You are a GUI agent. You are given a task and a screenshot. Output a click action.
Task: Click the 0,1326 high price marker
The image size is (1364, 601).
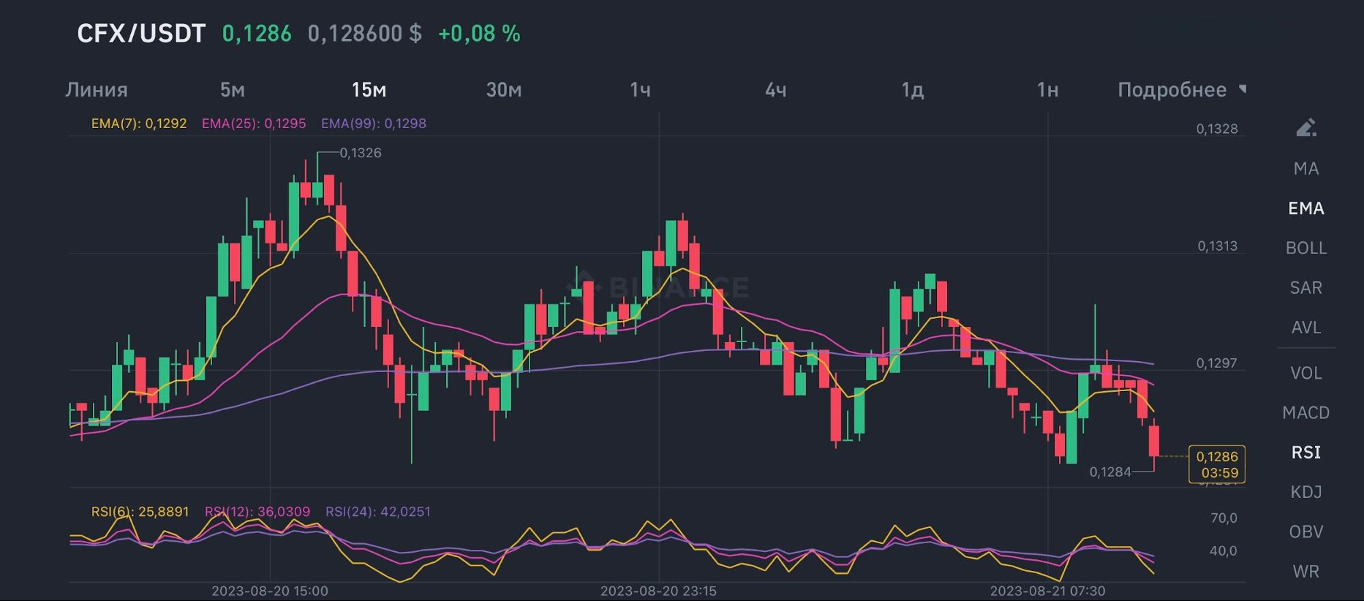360,153
